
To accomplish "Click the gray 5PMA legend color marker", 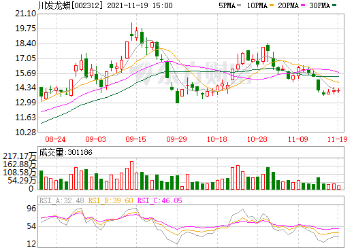I will tap(239, 5).
